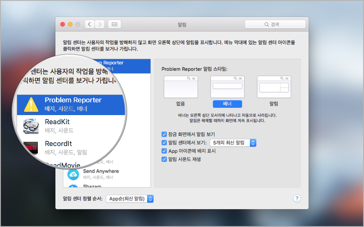The width and height of the screenshot is (364, 227).
Task: Click the yellow warning icon of Problem Reporter
Action: point(31,104)
